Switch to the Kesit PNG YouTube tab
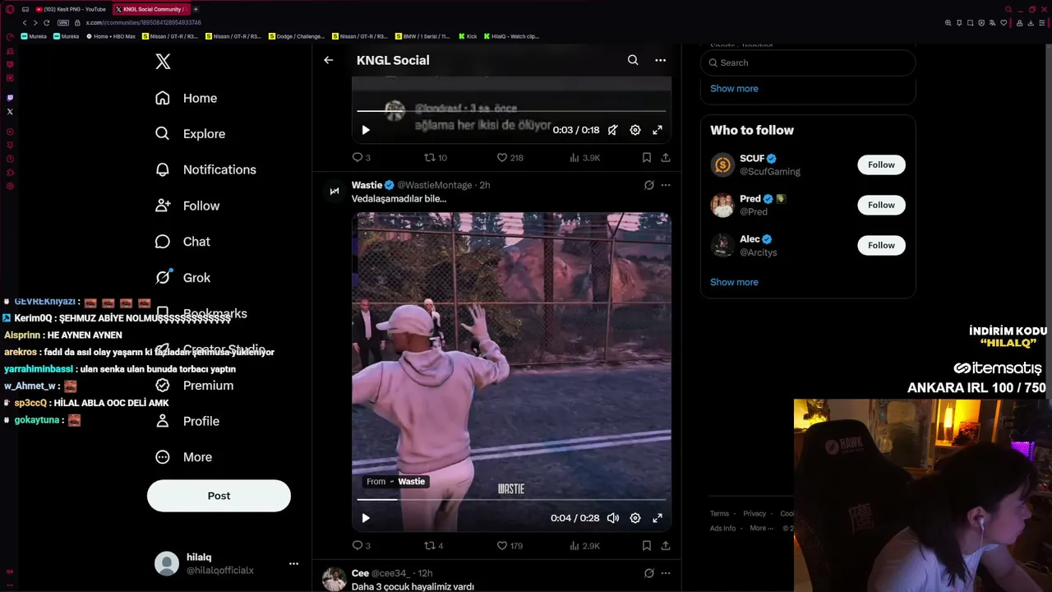The width and height of the screenshot is (1052, 592). pyautogui.click(x=70, y=9)
